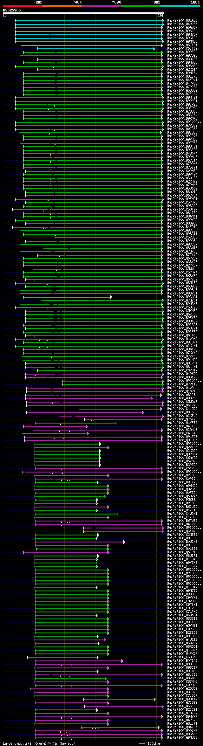Click UniRef100_Q9CAA1 label
This screenshot has width=203, height=746.
[x=182, y=297]
